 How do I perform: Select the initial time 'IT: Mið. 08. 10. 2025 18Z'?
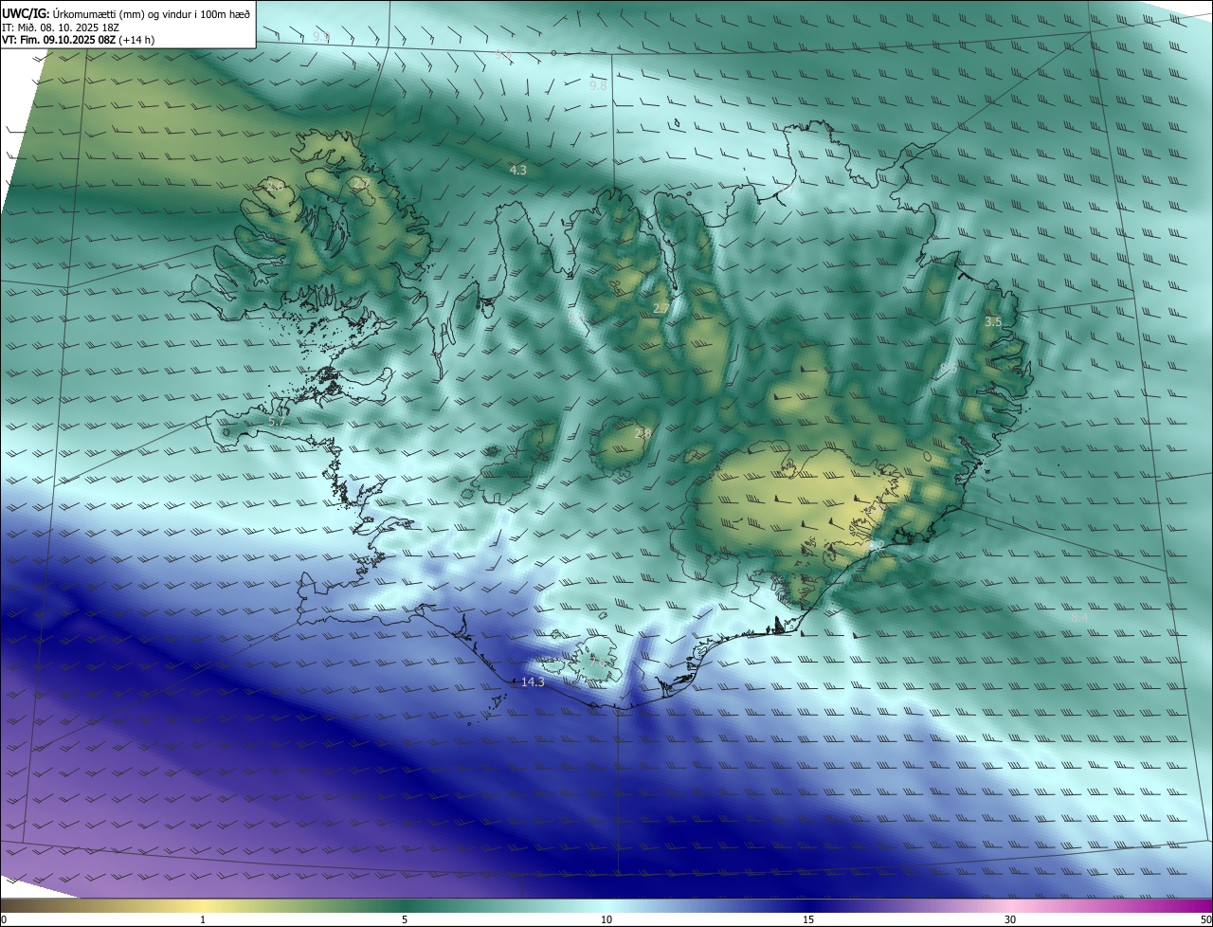(60, 27)
